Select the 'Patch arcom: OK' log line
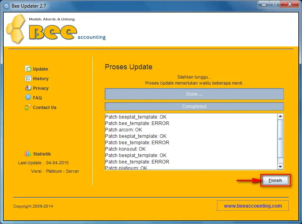The width and height of the screenshot is (302, 224). (x=124, y=130)
